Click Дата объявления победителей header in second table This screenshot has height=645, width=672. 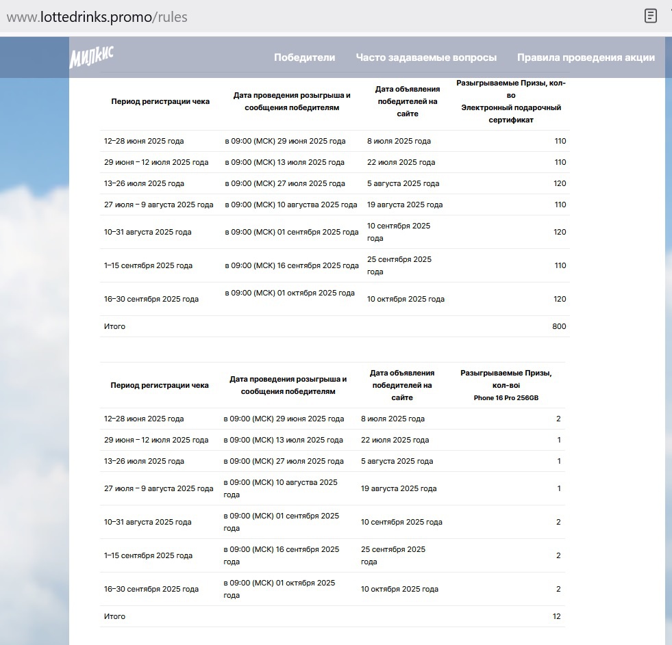tap(402, 385)
